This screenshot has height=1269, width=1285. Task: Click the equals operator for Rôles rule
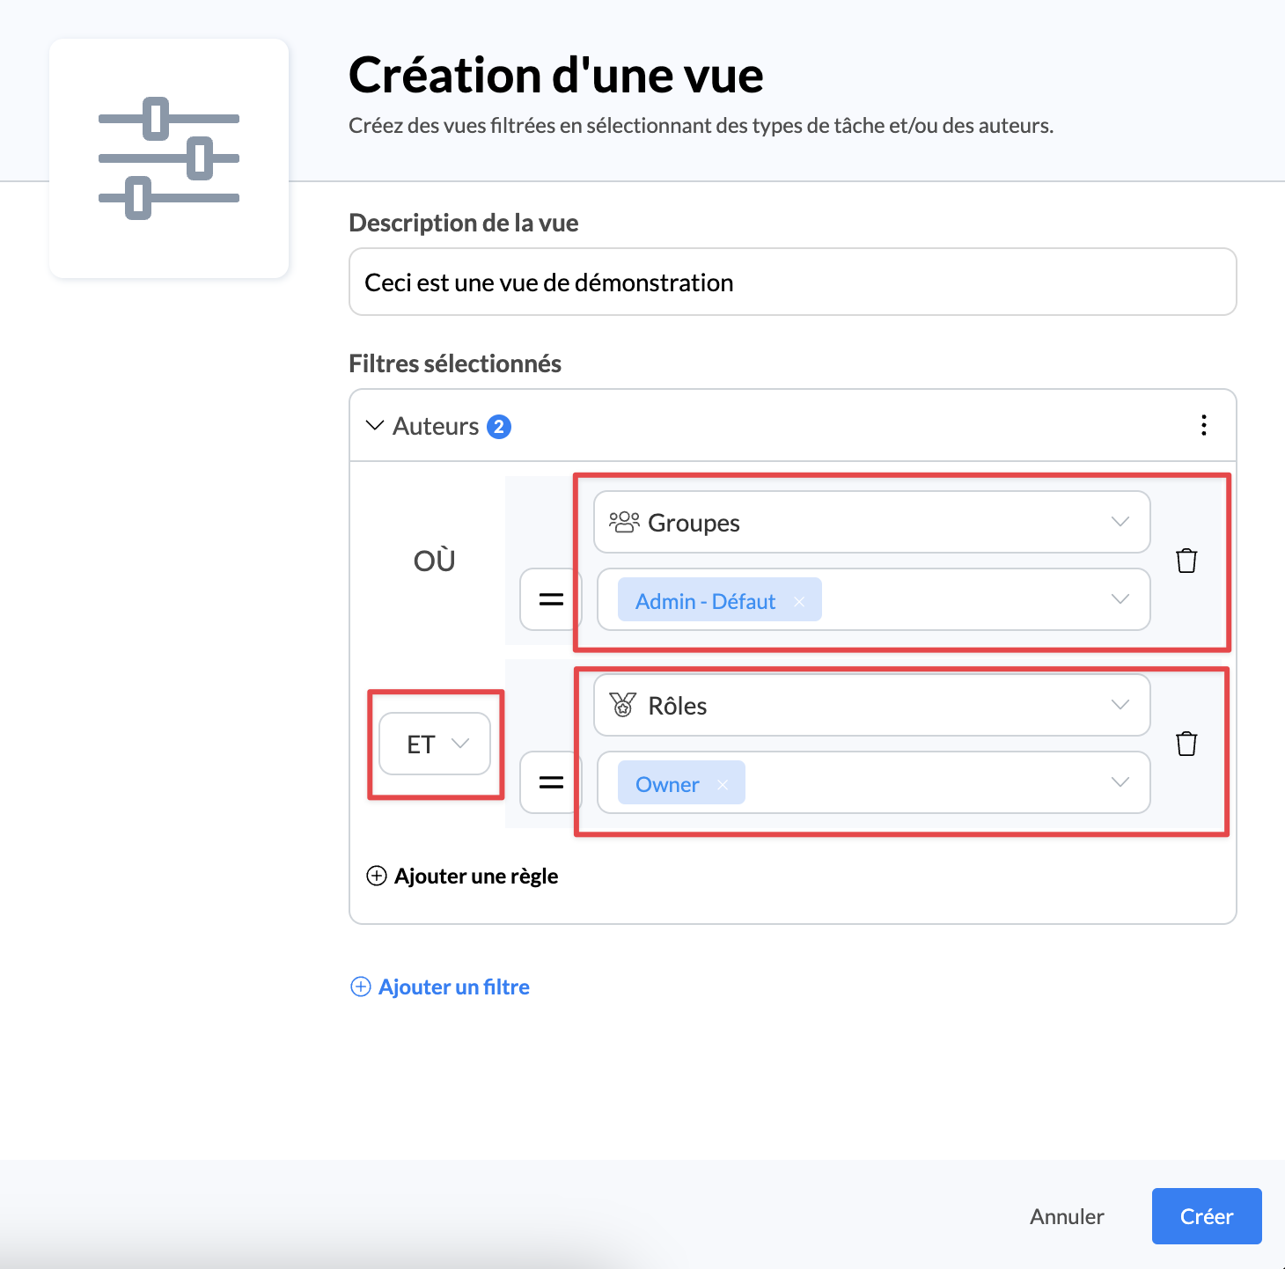[x=550, y=782]
